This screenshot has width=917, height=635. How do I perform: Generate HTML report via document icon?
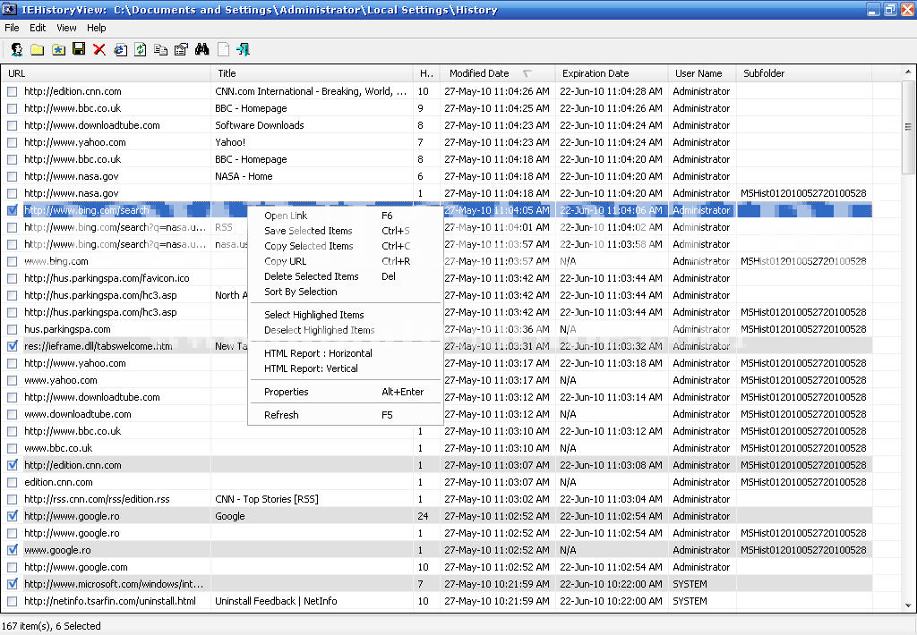pyautogui.click(x=223, y=50)
